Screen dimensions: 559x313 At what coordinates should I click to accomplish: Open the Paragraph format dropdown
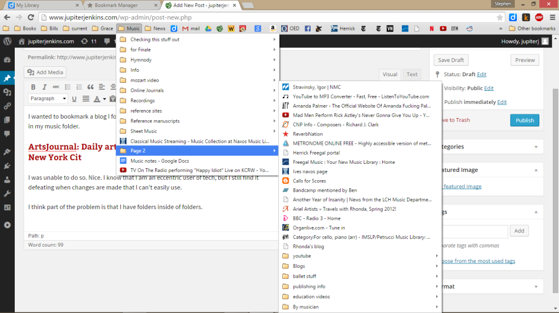(x=47, y=99)
